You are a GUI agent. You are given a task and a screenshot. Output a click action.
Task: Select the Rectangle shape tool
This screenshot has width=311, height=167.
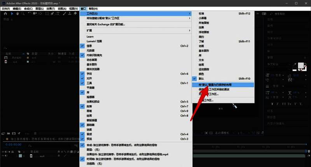pos(47,14)
